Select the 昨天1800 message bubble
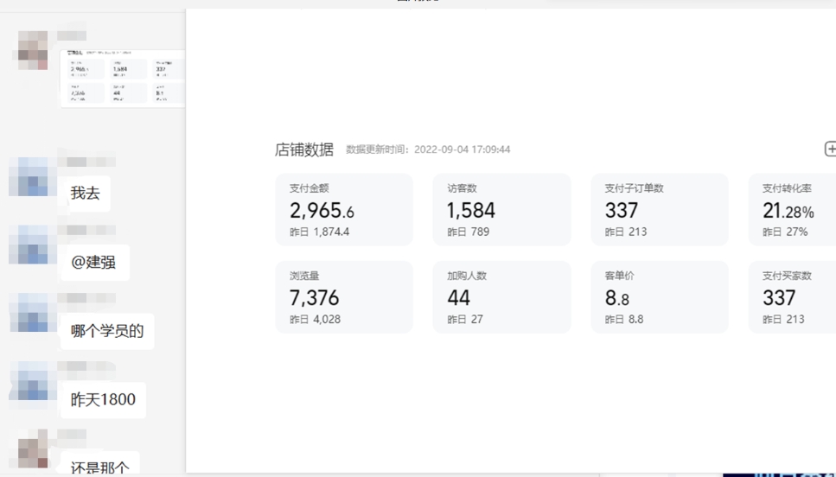The width and height of the screenshot is (836, 477). [x=103, y=400]
